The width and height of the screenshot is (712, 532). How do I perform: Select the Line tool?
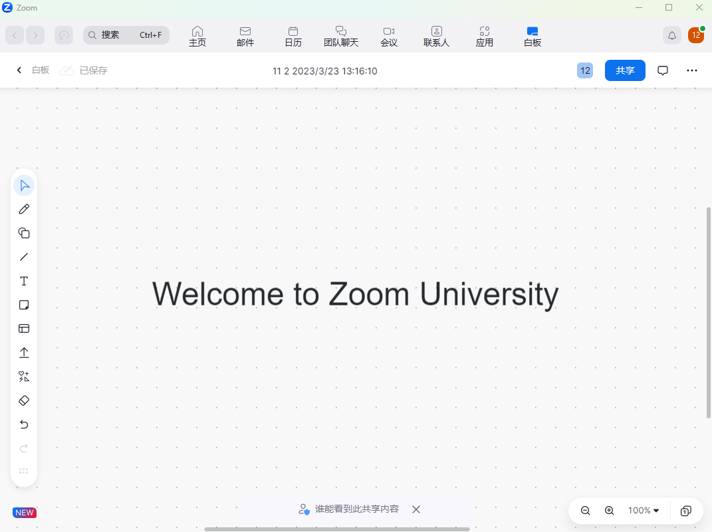tap(24, 257)
